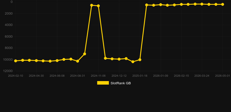
Task: Click the SlotRank GB legend label
Action: tap(121, 83)
